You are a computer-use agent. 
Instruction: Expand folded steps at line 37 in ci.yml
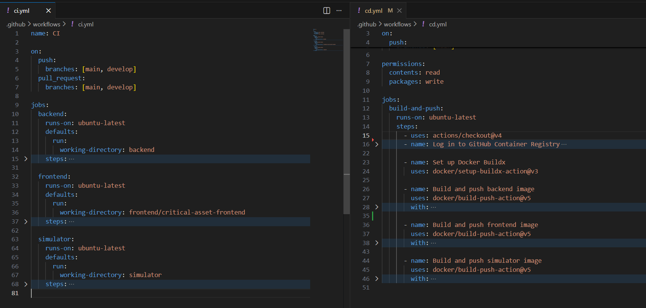click(x=26, y=221)
